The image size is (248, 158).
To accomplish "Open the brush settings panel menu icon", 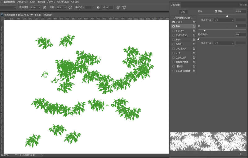I will [246, 5].
